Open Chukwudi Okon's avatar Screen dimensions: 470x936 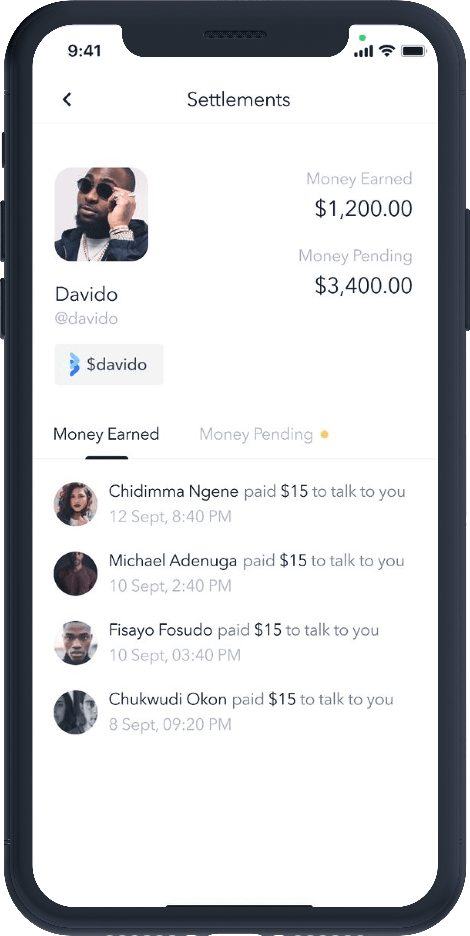click(75, 712)
